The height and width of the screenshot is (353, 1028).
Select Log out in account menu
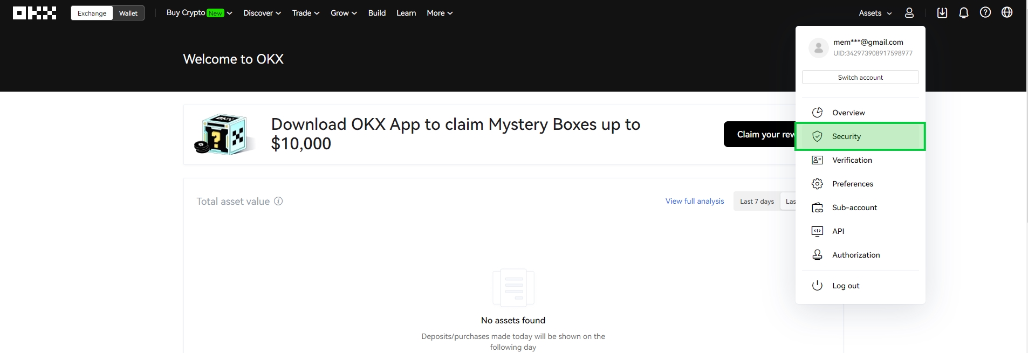pyautogui.click(x=860, y=286)
